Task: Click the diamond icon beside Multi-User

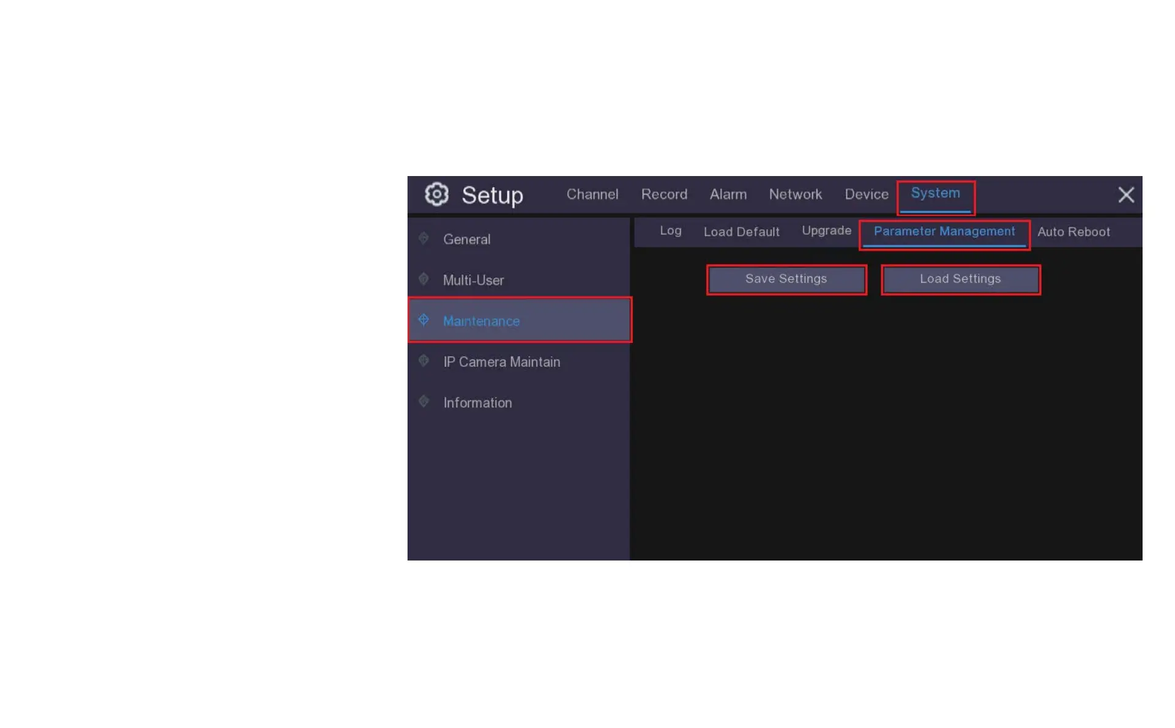Action: [x=423, y=279]
